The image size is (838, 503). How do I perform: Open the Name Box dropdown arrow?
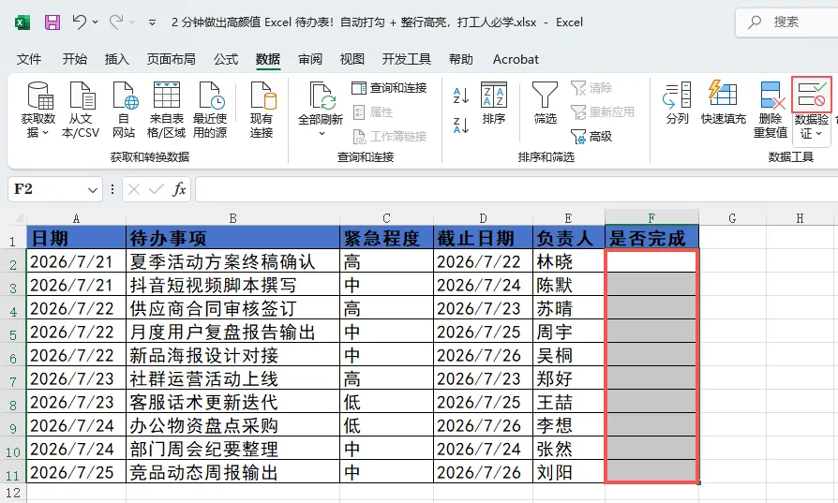click(93, 189)
